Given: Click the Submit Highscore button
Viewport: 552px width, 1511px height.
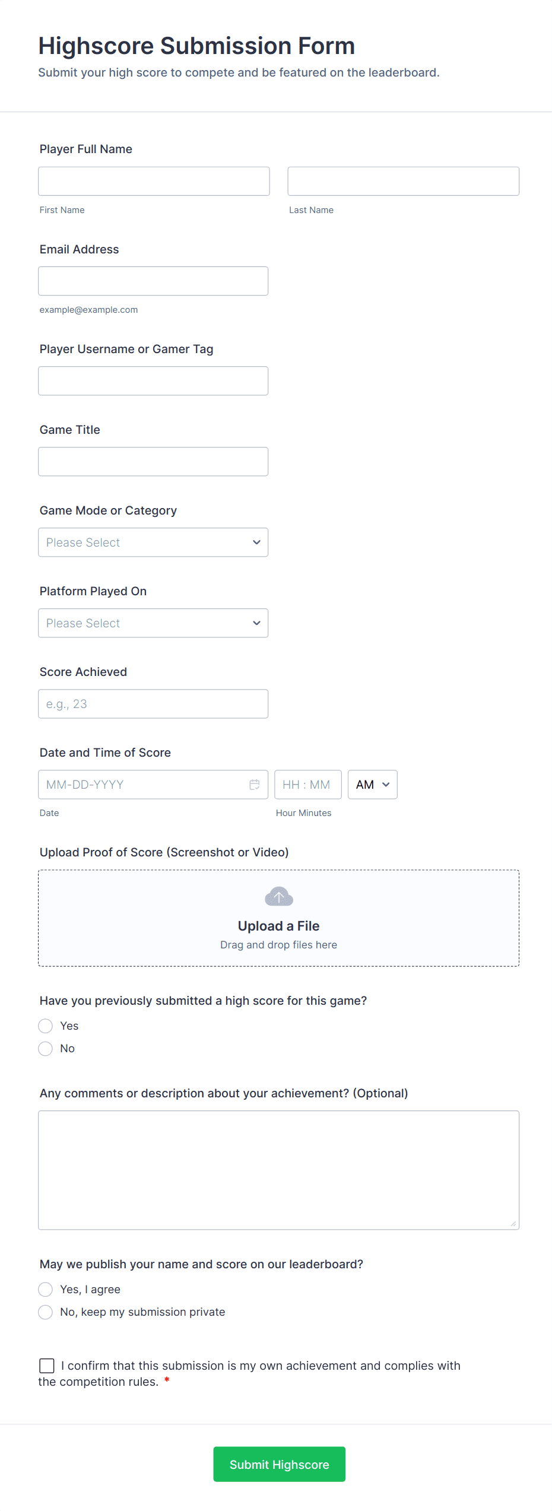Looking at the screenshot, I should (x=278, y=1464).
